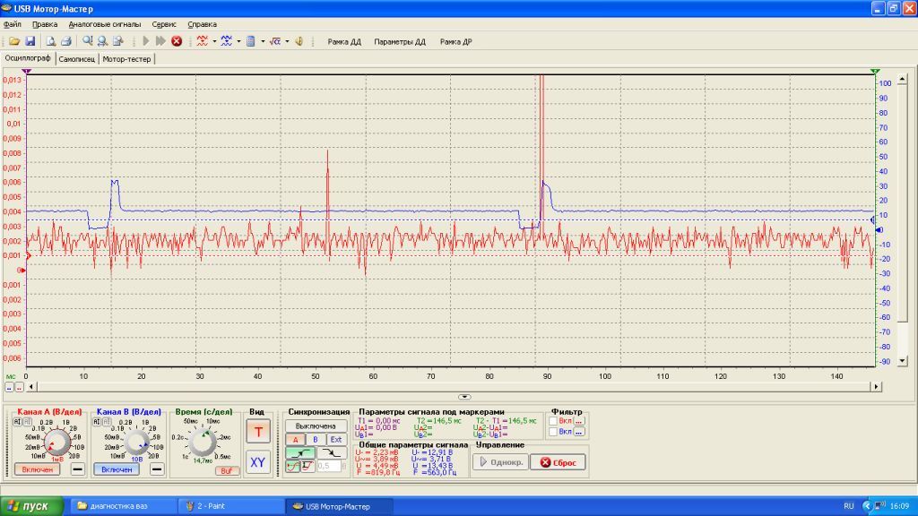Expand dropdown next to calculator icon
Image resolution: width=918 pixels, height=516 pixels.
pos(263,41)
